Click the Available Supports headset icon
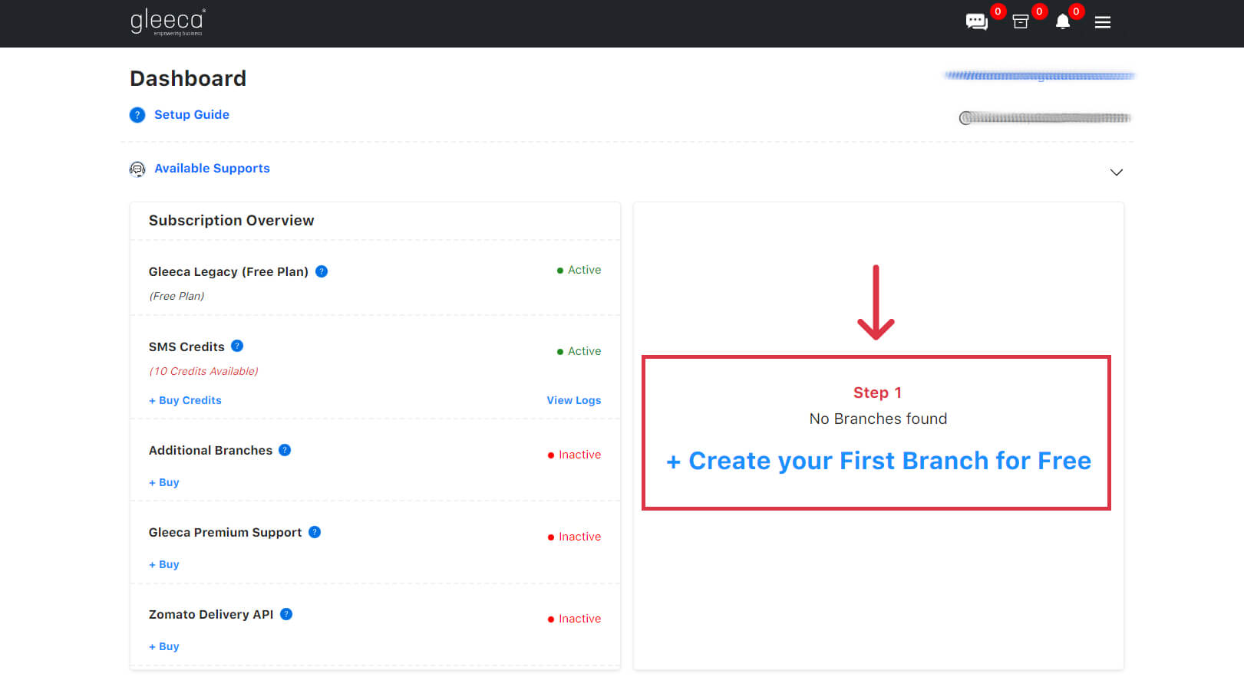The height and width of the screenshot is (680, 1244). pos(137,169)
